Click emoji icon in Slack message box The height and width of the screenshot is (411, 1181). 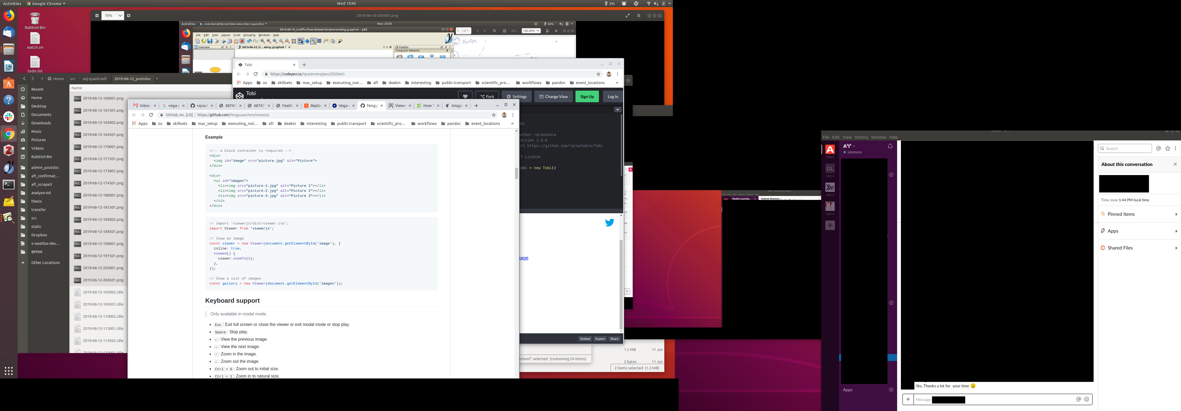(1086, 400)
